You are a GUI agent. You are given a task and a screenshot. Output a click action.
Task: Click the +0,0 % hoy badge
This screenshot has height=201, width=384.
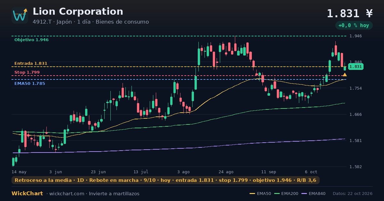(354, 26)
